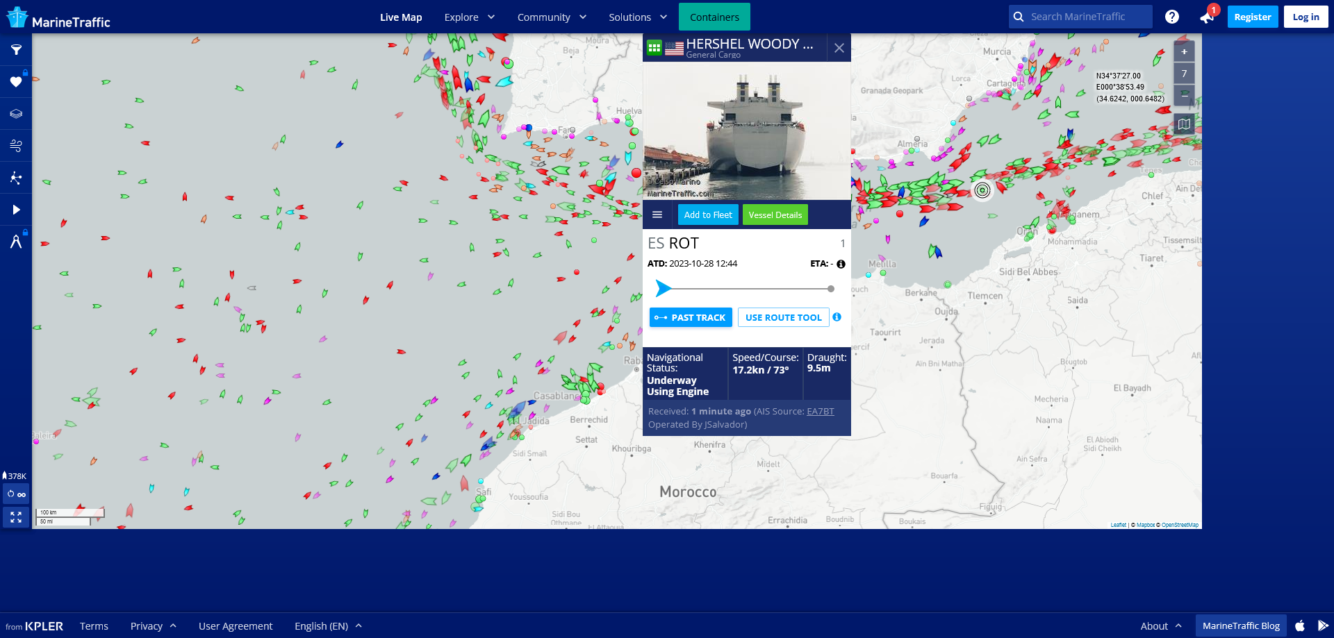Image resolution: width=1334 pixels, height=638 pixels.
Task: Click the HERSHEL WOODY vessel name
Action: click(x=750, y=44)
